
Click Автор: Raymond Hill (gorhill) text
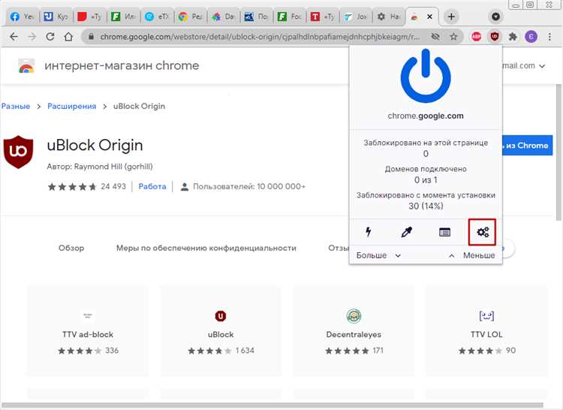tap(100, 167)
